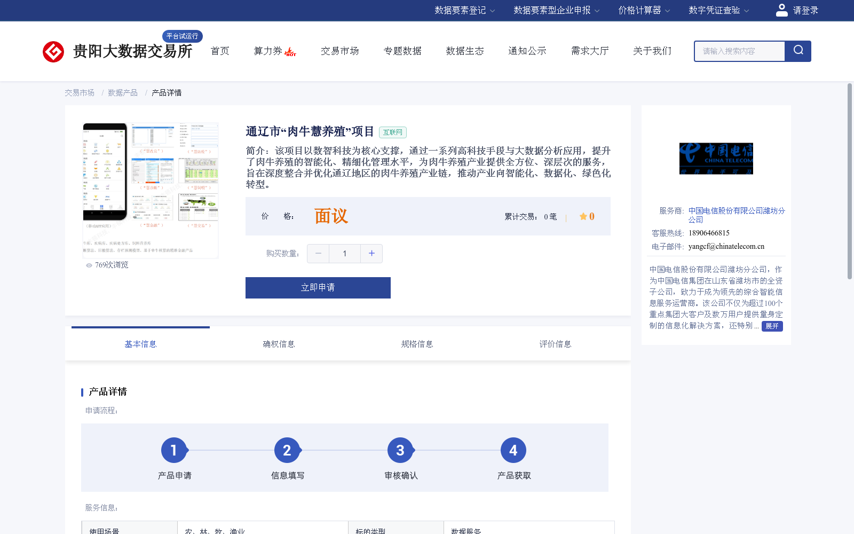The image size is (854, 534).
Task: Open 关于我们 navigation item
Action: click(652, 51)
